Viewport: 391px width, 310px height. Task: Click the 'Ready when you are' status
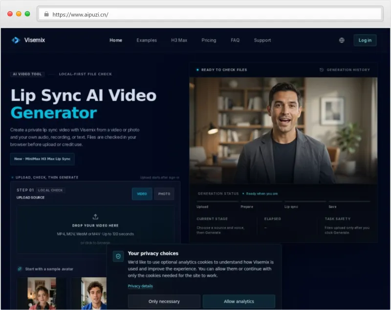pyautogui.click(x=261, y=194)
